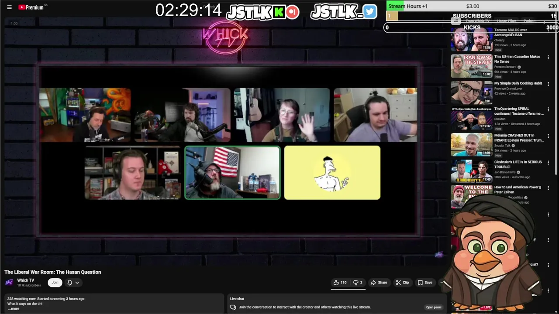Expand the description with ...more
Image resolution: width=559 pixels, height=314 pixels.
(14, 309)
